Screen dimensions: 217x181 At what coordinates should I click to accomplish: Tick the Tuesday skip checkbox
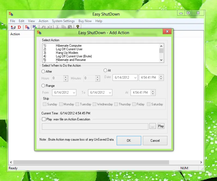tap(77, 104)
